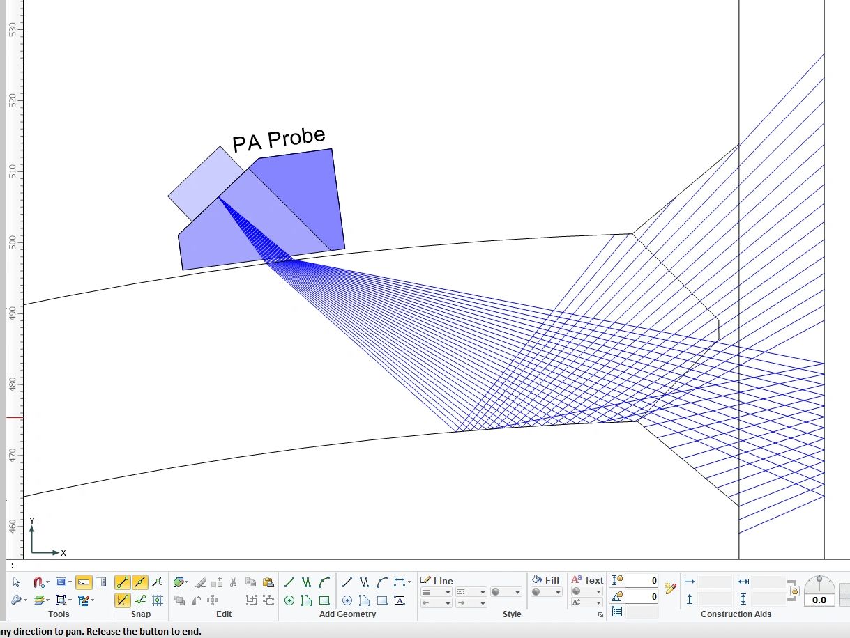
Task: Click the scissors cut icon
Action: click(x=233, y=582)
